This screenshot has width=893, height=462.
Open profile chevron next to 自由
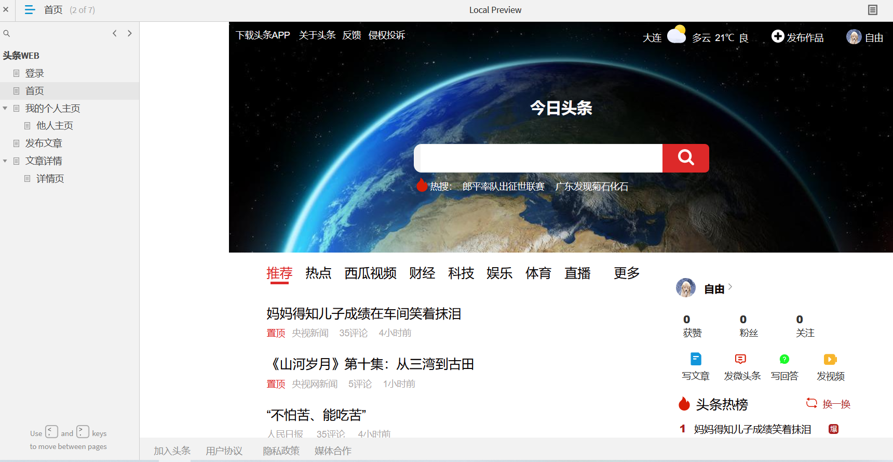pos(730,286)
